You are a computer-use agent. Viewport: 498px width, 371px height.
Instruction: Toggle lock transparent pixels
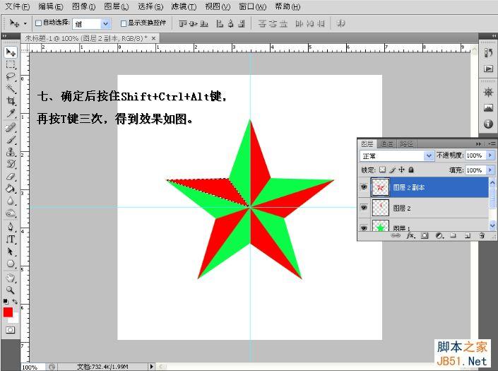[x=382, y=170]
